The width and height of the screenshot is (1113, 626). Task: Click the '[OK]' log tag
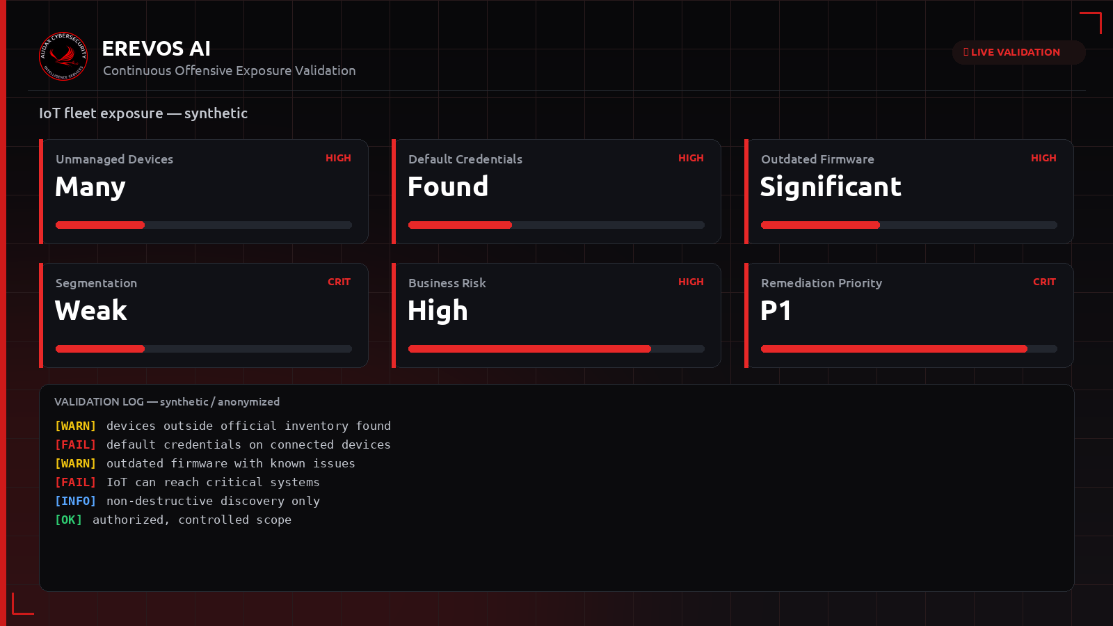point(68,520)
